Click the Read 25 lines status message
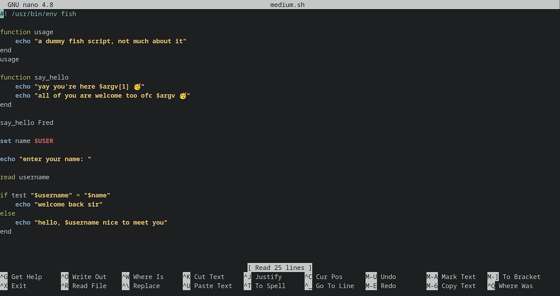 [279, 268]
